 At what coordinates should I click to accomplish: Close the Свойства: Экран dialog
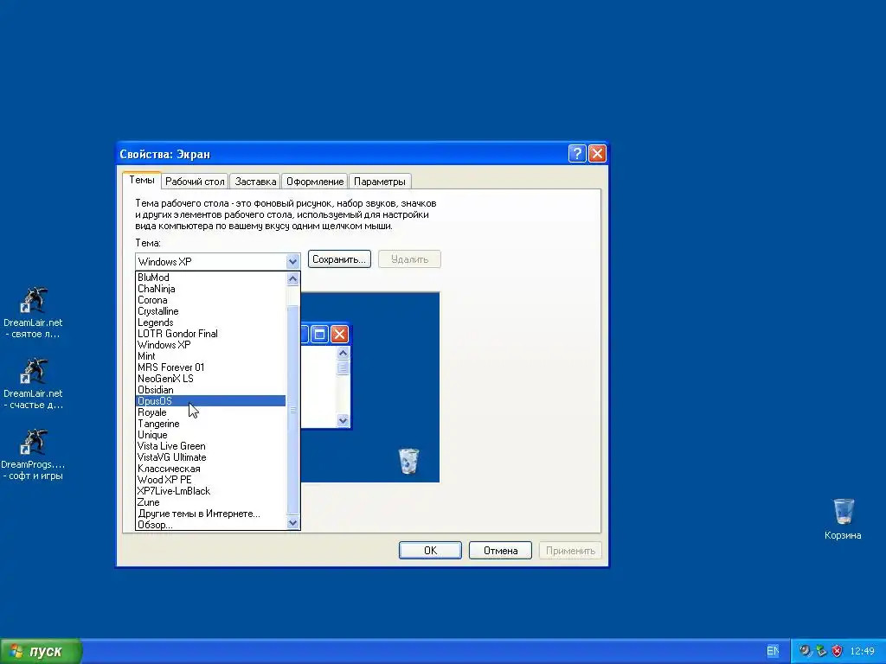point(597,154)
